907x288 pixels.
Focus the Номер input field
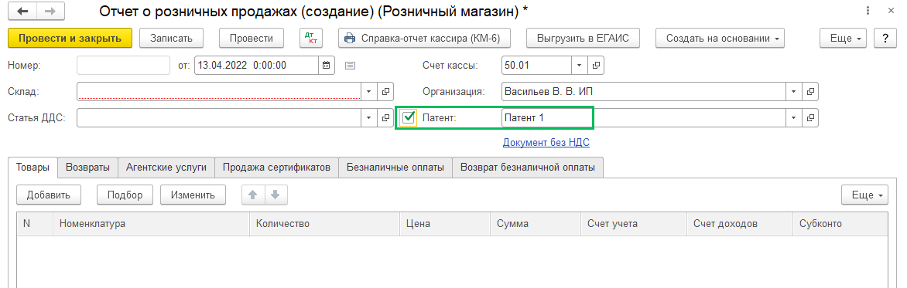123,65
